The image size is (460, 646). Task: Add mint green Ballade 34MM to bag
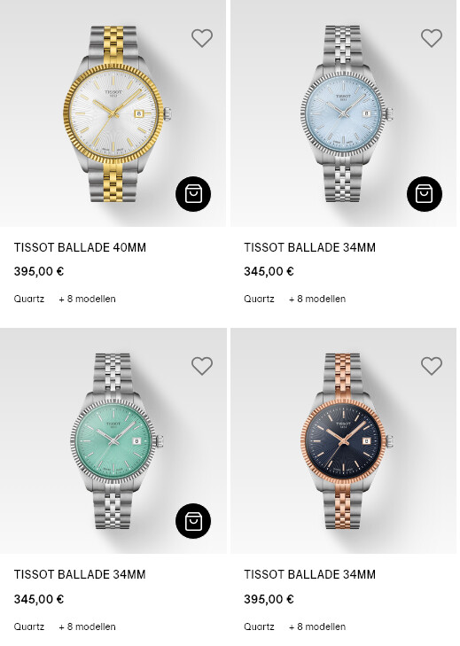pyautogui.click(x=193, y=521)
